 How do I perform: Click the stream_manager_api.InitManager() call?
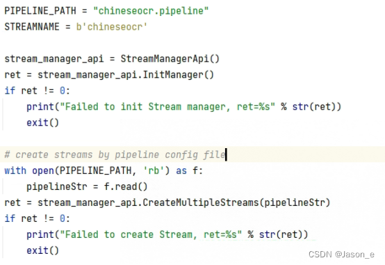click(126, 75)
